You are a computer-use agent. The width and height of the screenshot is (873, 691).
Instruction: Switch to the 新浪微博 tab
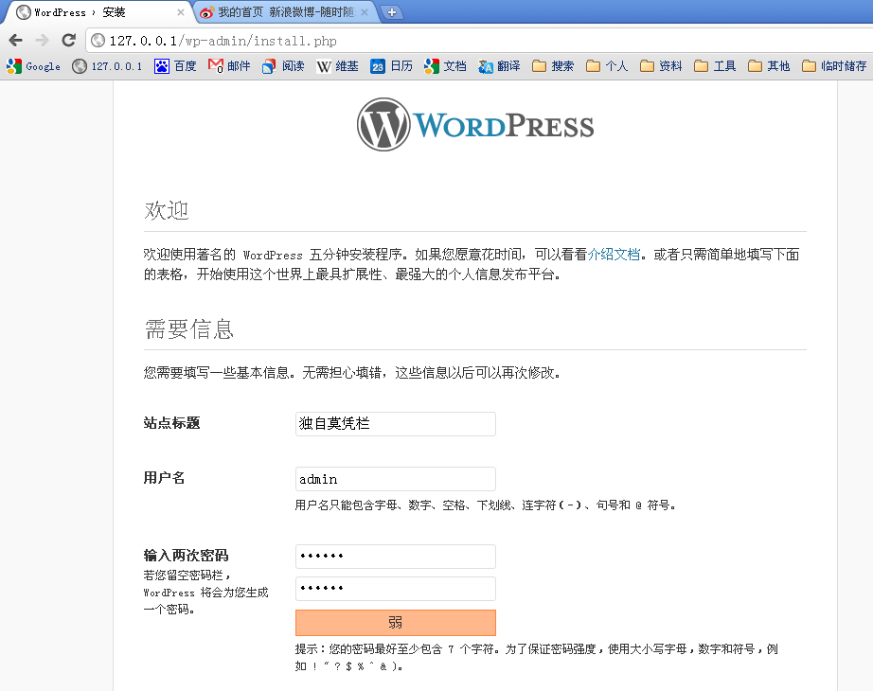click(x=284, y=12)
